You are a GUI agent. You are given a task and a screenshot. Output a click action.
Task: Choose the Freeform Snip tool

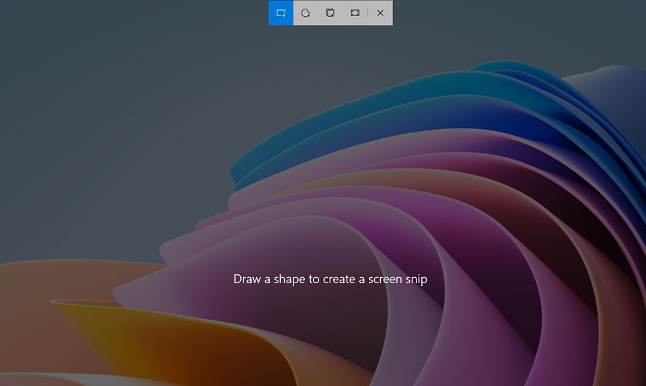coord(306,13)
